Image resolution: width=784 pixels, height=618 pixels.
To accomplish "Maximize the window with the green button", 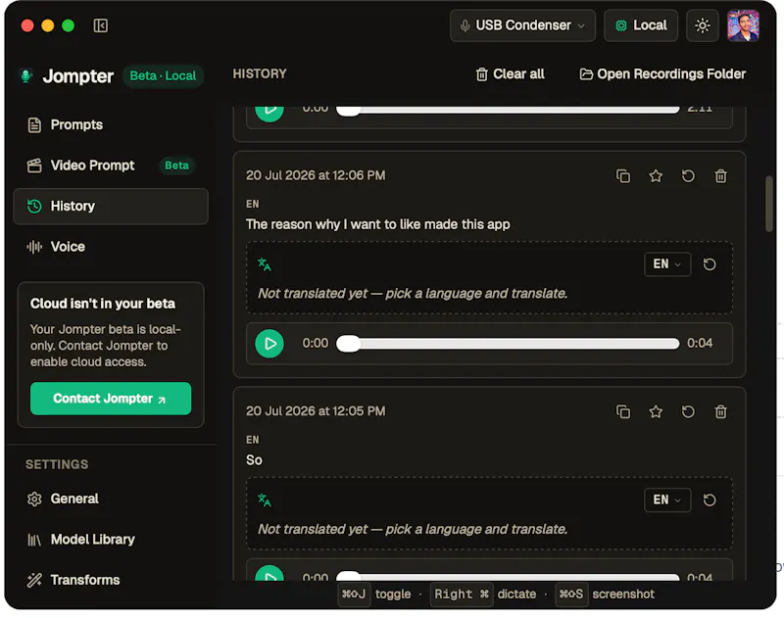I will coord(68,25).
